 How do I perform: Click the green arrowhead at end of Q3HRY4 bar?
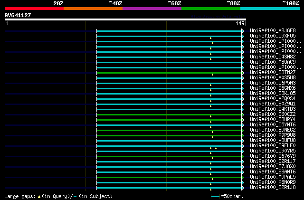tap(243, 120)
